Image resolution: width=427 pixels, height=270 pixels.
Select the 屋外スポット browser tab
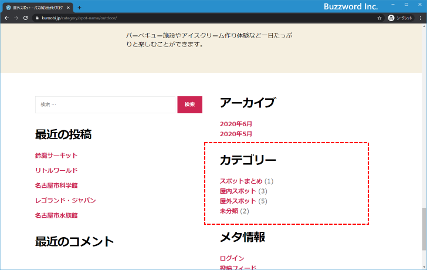38,8
